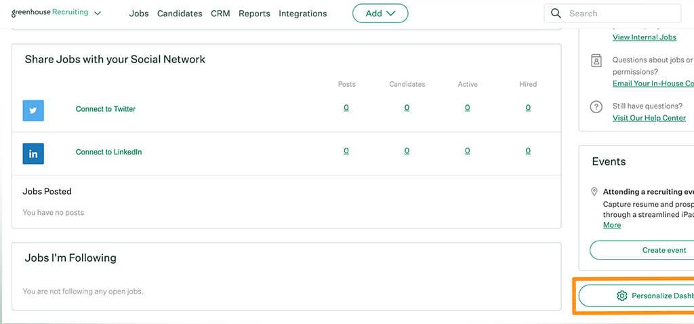The width and height of the screenshot is (694, 324).
Task: Click the search magnifier icon
Action: pyautogui.click(x=556, y=14)
